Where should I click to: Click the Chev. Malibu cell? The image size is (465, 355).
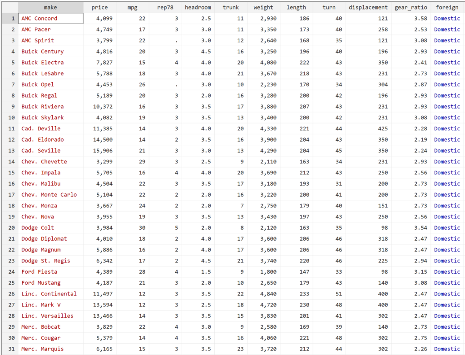coord(51,183)
